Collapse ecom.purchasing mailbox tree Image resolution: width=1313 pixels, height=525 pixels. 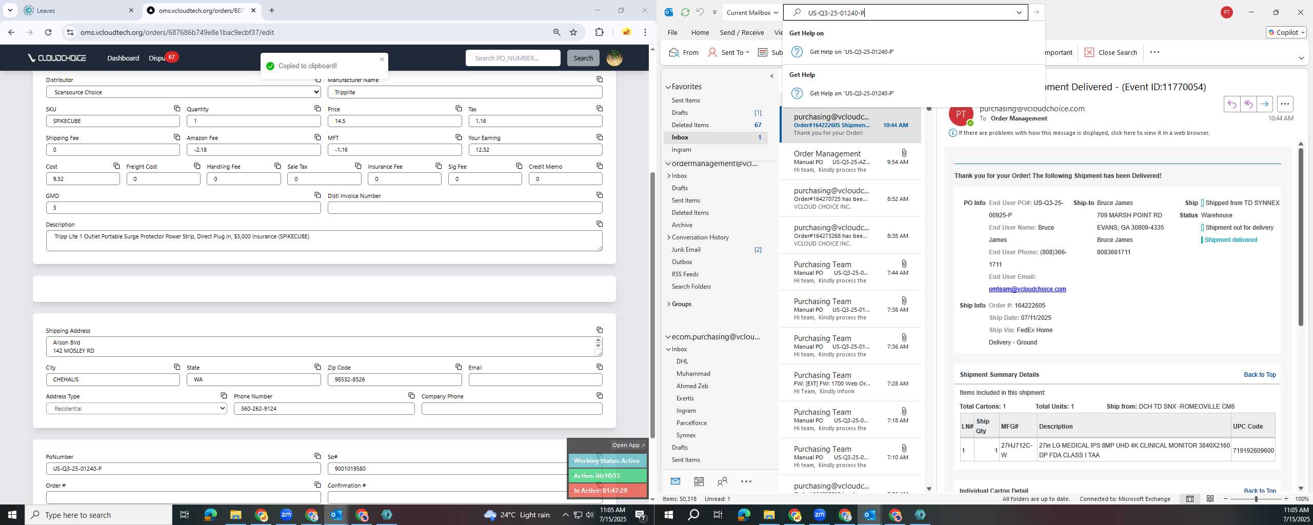tap(668, 337)
